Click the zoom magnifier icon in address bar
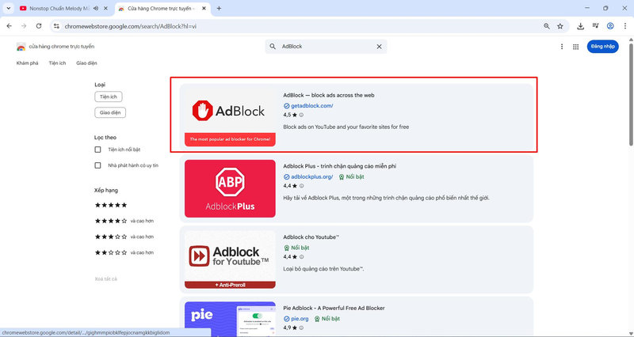The image size is (634, 337). (x=547, y=26)
